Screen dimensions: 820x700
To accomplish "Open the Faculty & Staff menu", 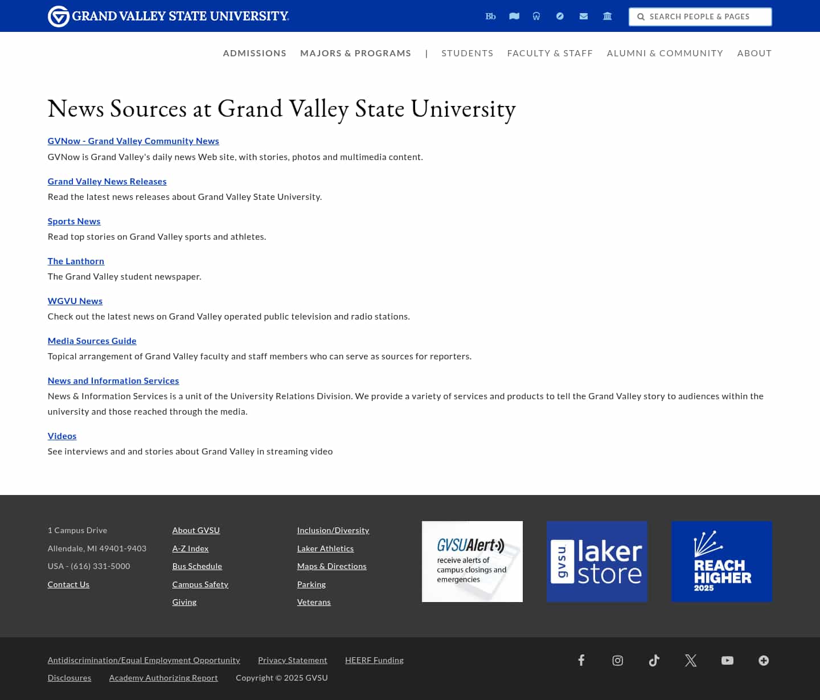I will pos(550,53).
